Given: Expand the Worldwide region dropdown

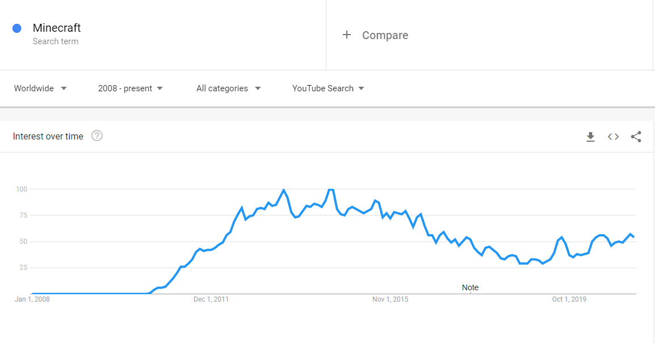Looking at the screenshot, I should pyautogui.click(x=40, y=88).
